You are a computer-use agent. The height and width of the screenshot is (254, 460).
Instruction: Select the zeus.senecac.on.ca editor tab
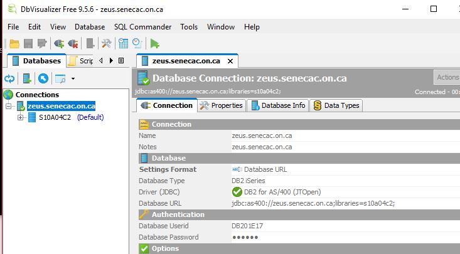tap(186, 61)
